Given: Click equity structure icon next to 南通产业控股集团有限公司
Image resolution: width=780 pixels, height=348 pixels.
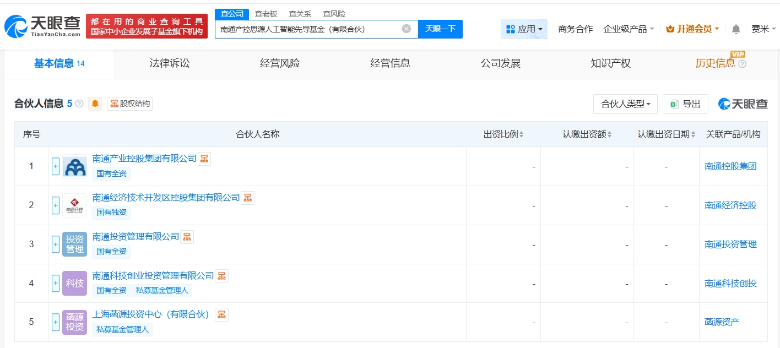Looking at the screenshot, I should click(x=204, y=159).
